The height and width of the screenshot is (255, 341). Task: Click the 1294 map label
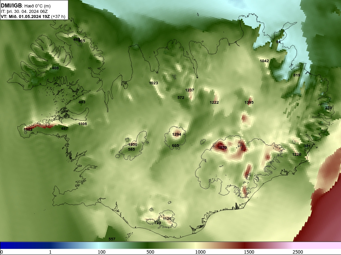(177, 134)
